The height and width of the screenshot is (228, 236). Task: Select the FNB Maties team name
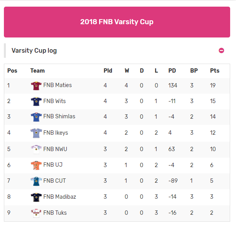pos(57,85)
